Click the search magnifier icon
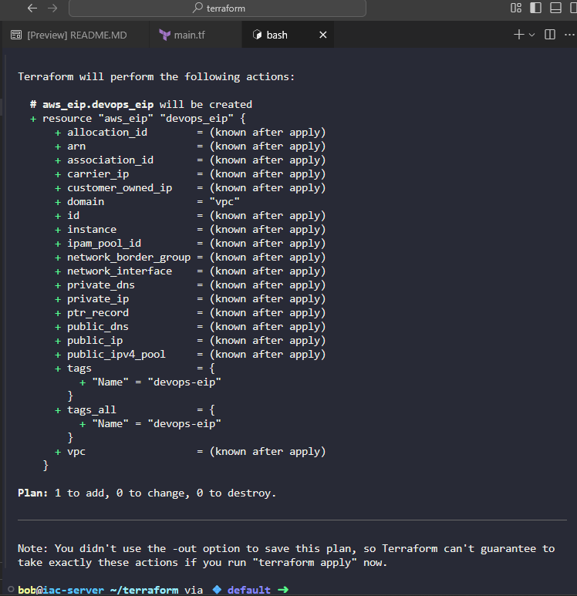The width and height of the screenshot is (577, 596). [x=197, y=8]
